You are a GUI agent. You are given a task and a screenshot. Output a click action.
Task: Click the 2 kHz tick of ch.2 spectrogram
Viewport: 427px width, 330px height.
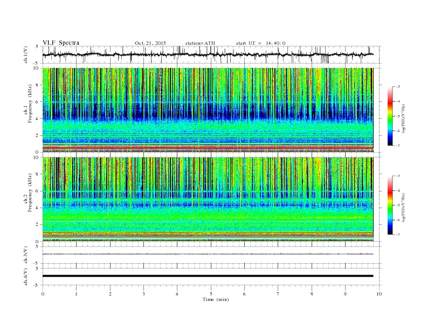pos(37,225)
